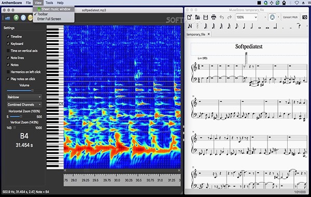
Task: Open the Rainbow color scheme dropdown
Action: pyautogui.click(x=24, y=97)
